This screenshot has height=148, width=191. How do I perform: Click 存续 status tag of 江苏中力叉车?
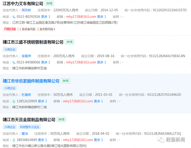(49, 4)
